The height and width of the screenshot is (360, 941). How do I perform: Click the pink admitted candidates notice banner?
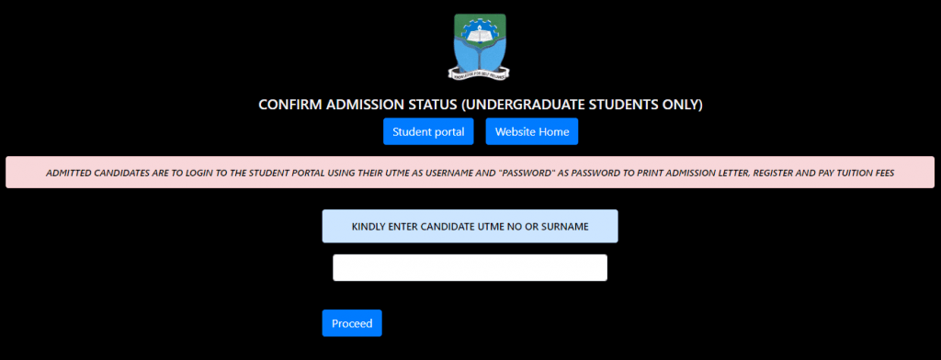click(470, 173)
